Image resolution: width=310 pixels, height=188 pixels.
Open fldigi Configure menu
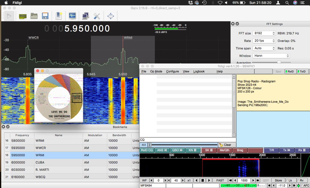172,71
